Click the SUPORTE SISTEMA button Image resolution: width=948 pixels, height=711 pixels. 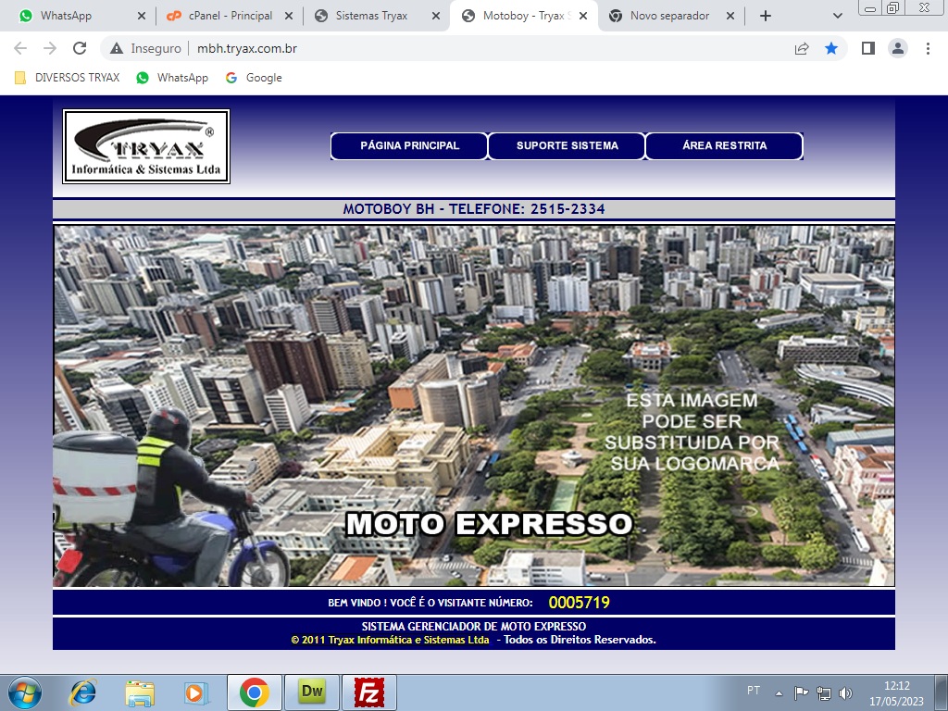pyautogui.click(x=567, y=146)
